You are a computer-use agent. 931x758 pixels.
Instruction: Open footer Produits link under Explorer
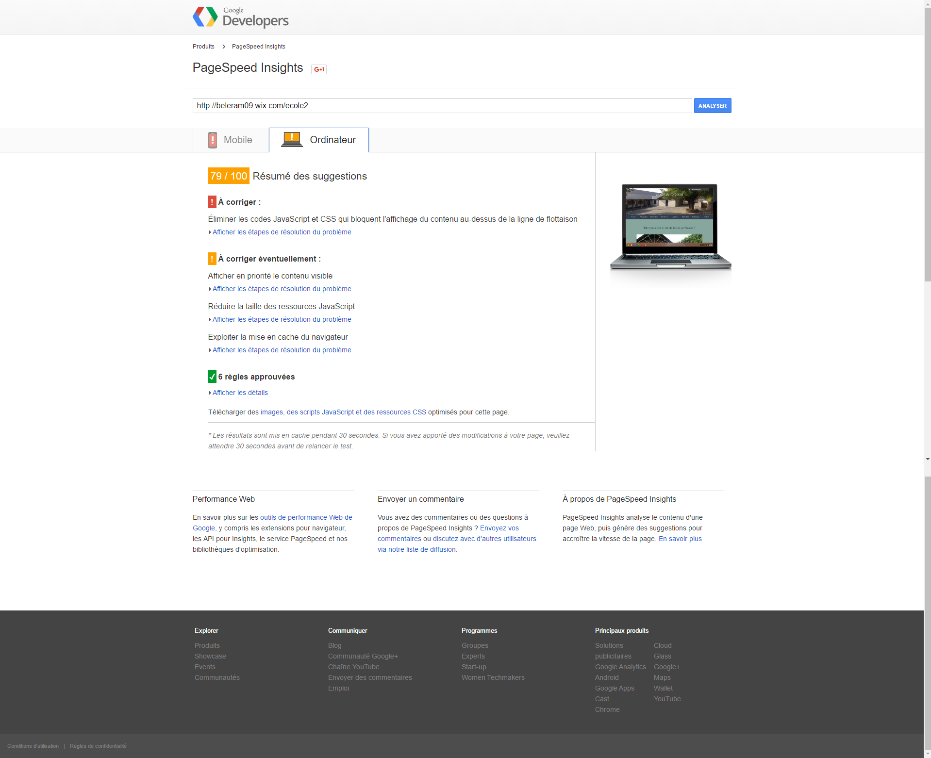pos(207,645)
